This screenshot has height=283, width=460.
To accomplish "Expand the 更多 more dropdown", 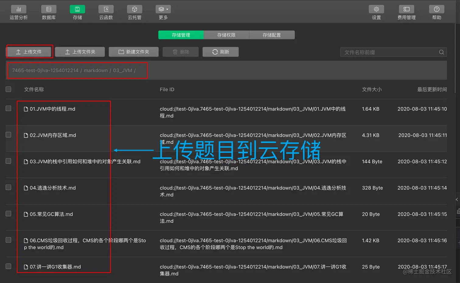I will point(163,9).
